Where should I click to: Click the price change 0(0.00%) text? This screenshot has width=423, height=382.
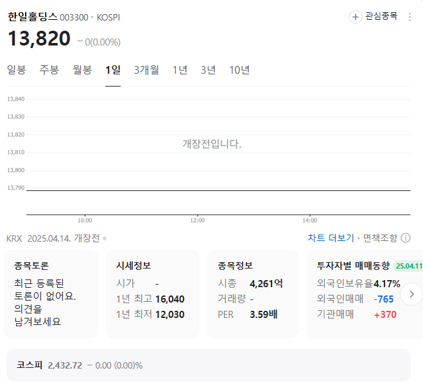(103, 42)
